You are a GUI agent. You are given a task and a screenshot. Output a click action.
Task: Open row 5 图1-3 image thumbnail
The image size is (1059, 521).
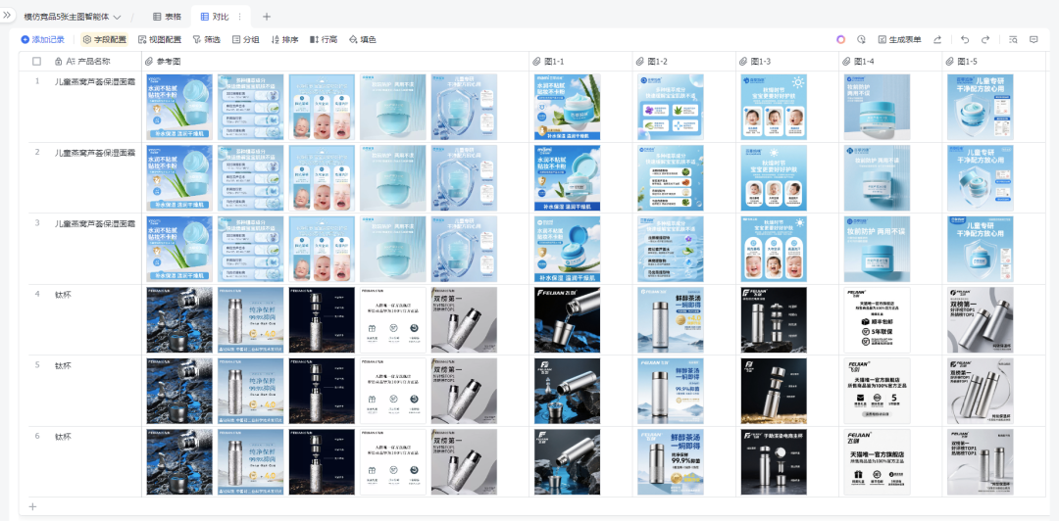click(x=774, y=391)
